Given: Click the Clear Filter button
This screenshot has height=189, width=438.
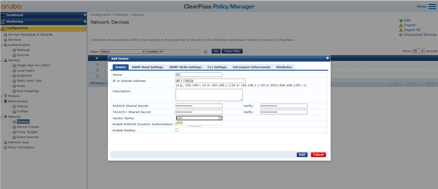Looking at the screenshot, I should click(x=232, y=51).
